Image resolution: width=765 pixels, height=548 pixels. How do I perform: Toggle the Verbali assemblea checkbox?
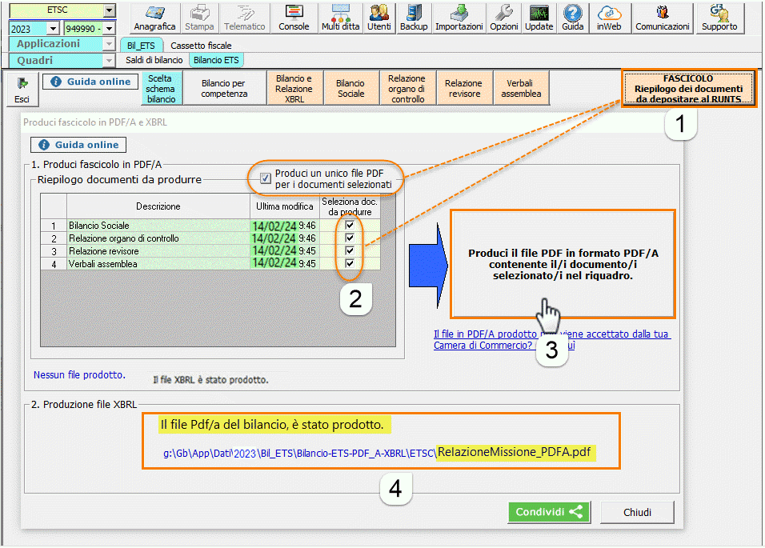(x=350, y=263)
